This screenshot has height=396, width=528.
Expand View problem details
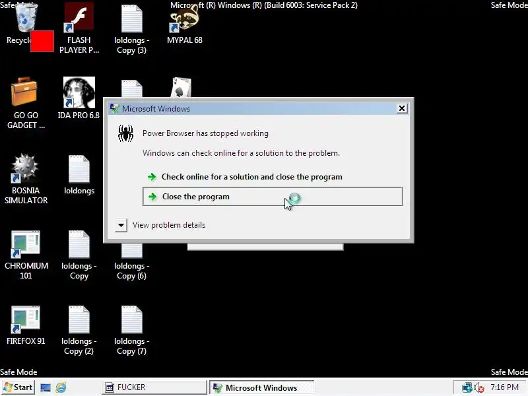click(x=121, y=225)
